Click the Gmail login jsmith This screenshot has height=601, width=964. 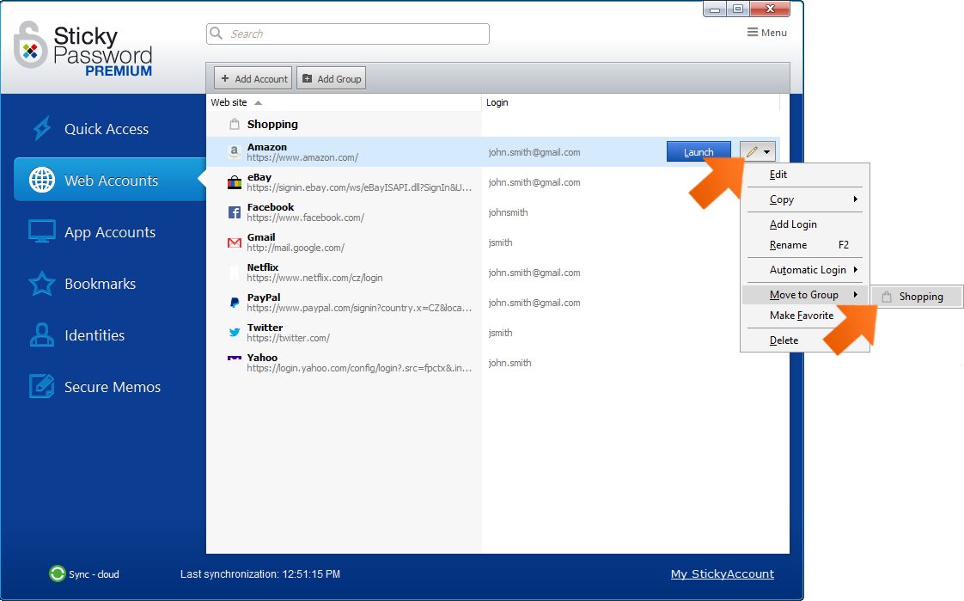coord(500,242)
